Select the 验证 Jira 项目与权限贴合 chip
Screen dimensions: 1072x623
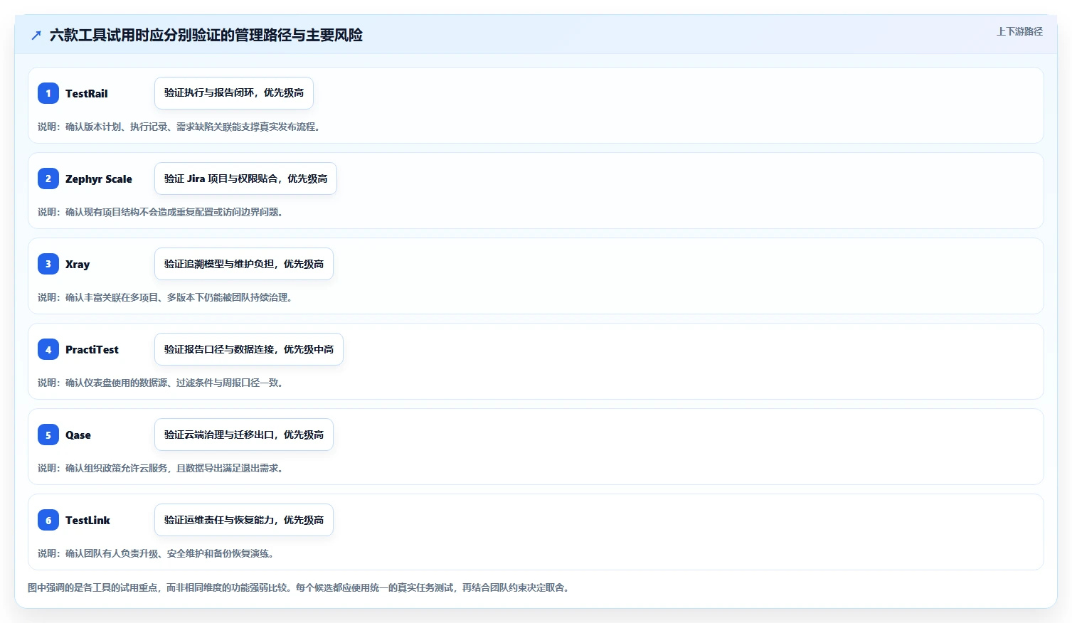click(245, 179)
